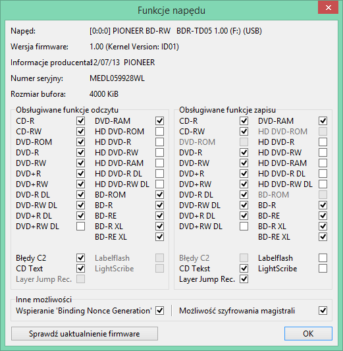Toggle BD-ROM checkbox in read functions
The width and height of the screenshot is (343, 351).
coord(159,194)
